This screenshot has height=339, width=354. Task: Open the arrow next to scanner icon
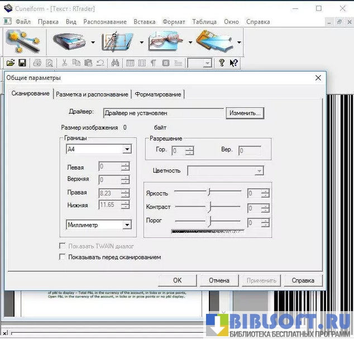point(93,42)
